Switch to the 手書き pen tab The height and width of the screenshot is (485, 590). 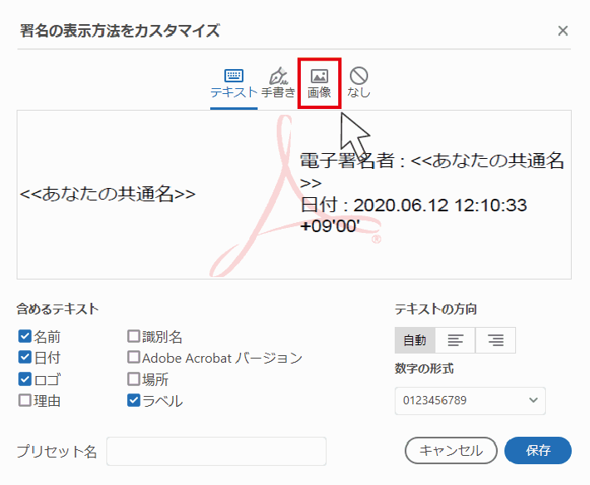point(278,83)
